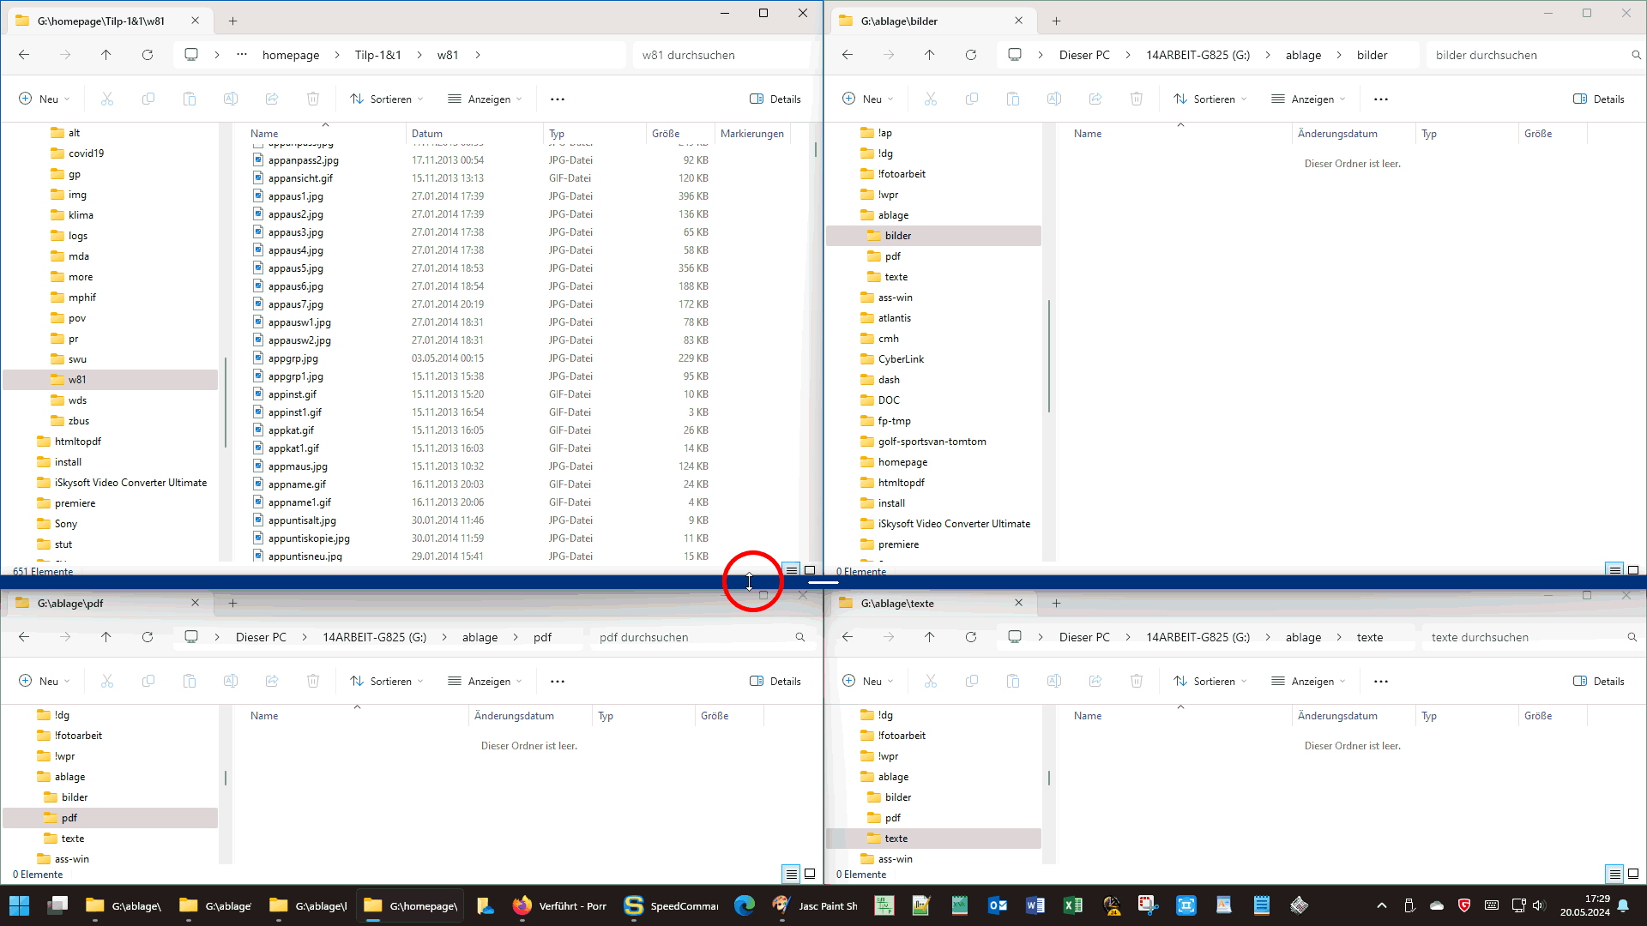Open the Neu dropdown in the texte window
Screen dimensions: 1647x926
pyautogui.click(x=867, y=682)
